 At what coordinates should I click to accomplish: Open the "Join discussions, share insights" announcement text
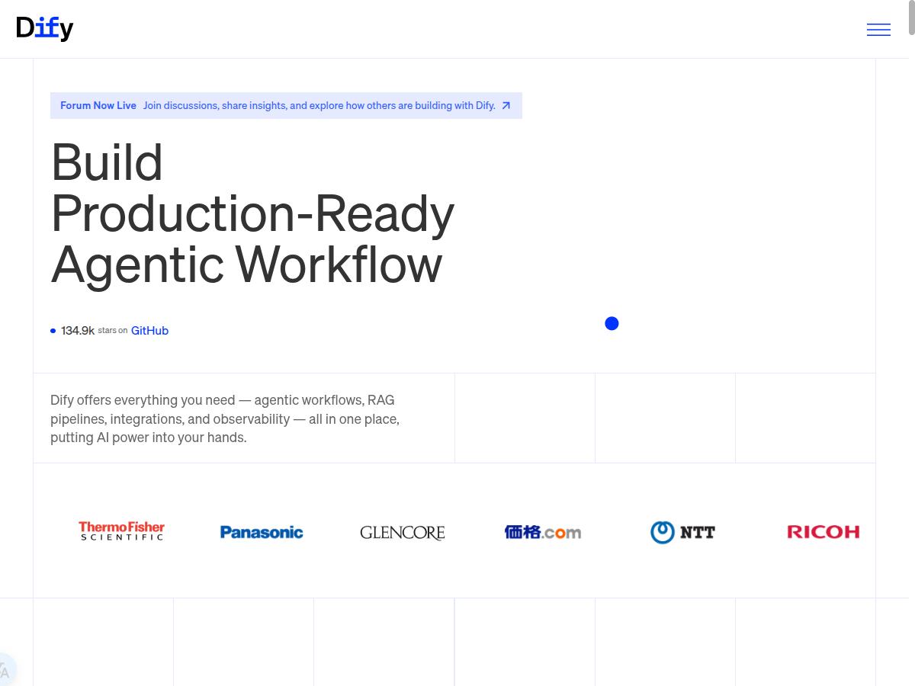(x=319, y=106)
